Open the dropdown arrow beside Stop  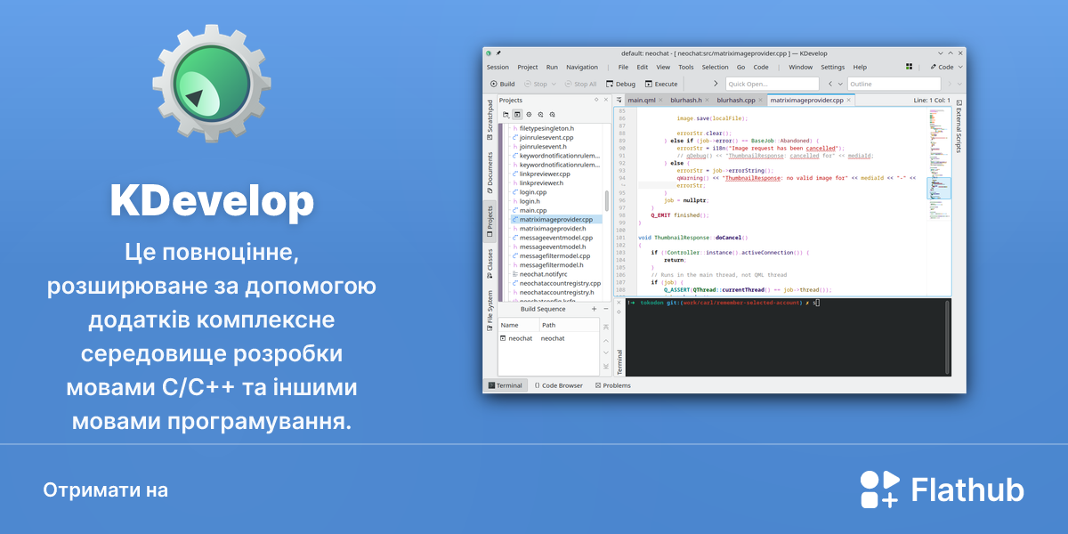coord(554,84)
